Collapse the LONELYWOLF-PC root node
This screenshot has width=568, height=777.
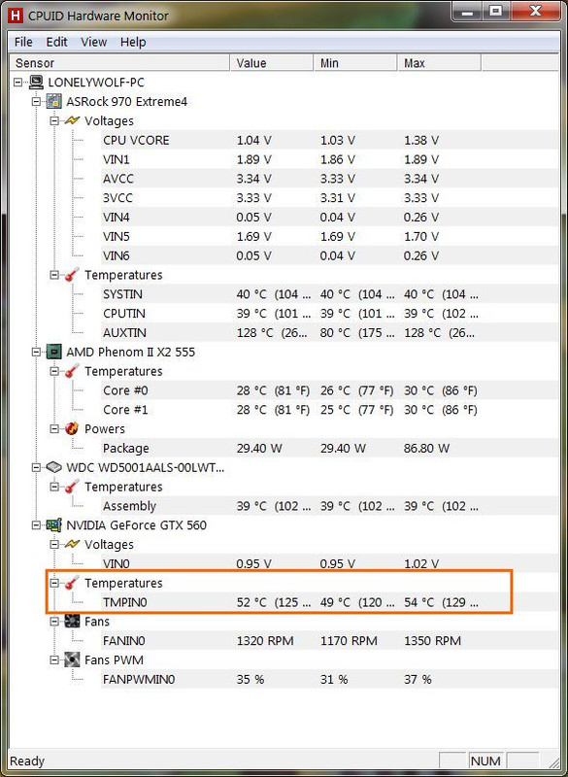click(x=17, y=83)
